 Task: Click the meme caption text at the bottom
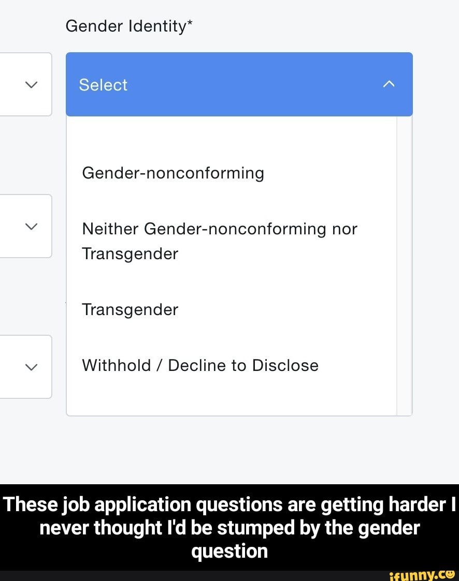coord(229,527)
